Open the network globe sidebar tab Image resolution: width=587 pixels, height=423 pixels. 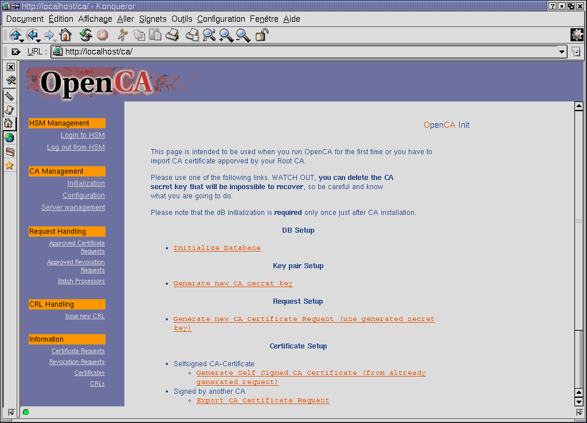pyautogui.click(x=9, y=138)
